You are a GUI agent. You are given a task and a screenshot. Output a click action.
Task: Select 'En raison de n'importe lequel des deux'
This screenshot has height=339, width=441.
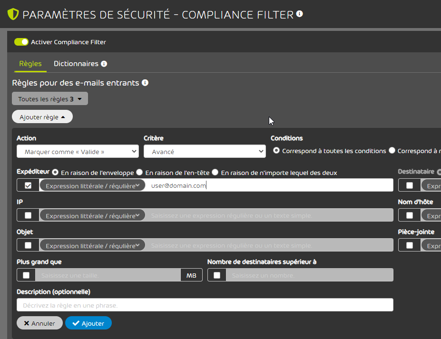[215, 172]
